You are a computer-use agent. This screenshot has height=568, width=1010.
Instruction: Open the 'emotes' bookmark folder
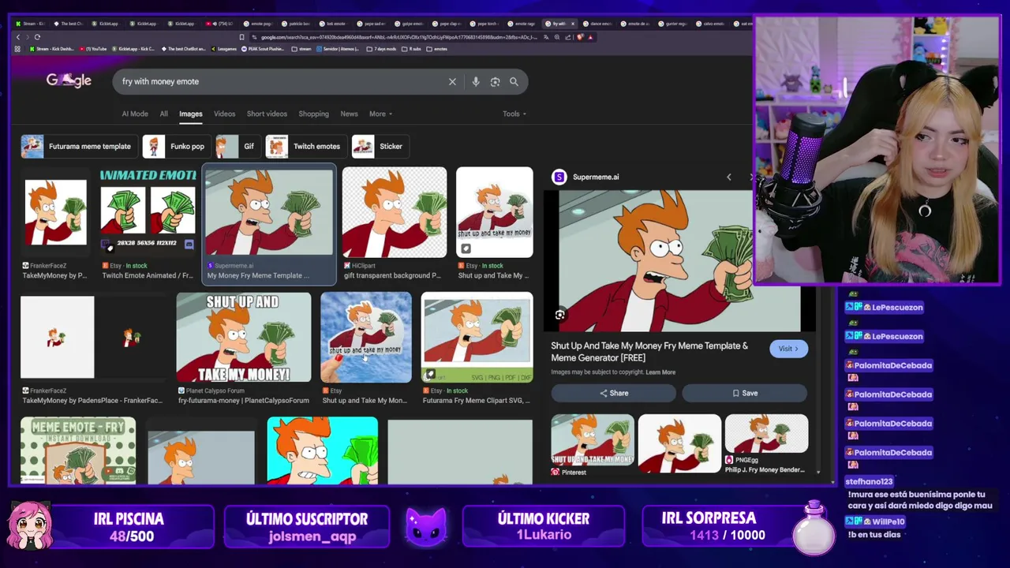pyautogui.click(x=436, y=49)
